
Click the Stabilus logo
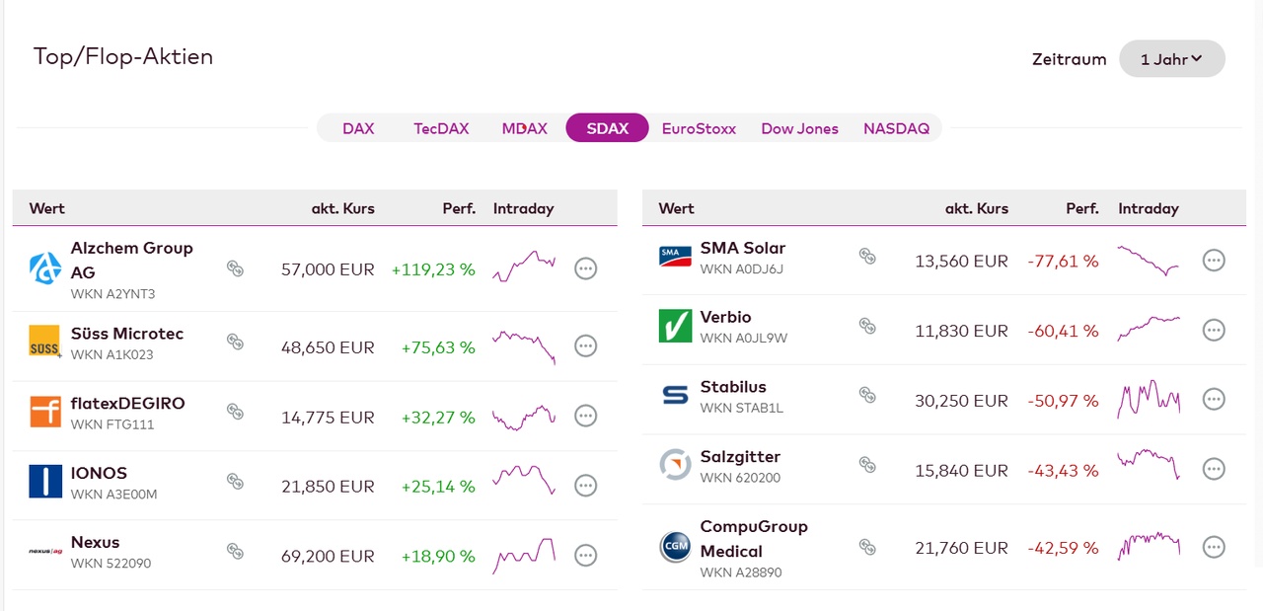675,396
